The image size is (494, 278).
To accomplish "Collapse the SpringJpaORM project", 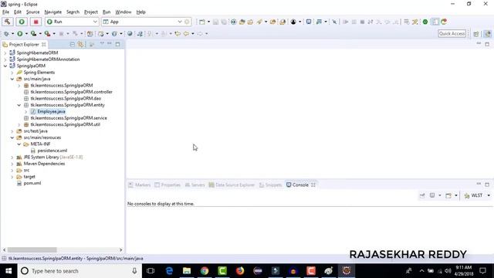I will 5,66.
